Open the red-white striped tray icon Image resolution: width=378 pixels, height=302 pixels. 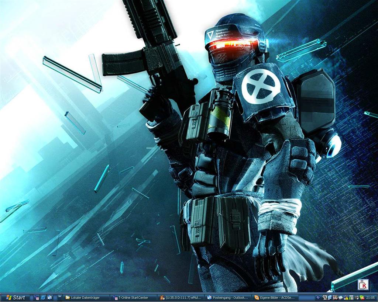click(x=335, y=298)
